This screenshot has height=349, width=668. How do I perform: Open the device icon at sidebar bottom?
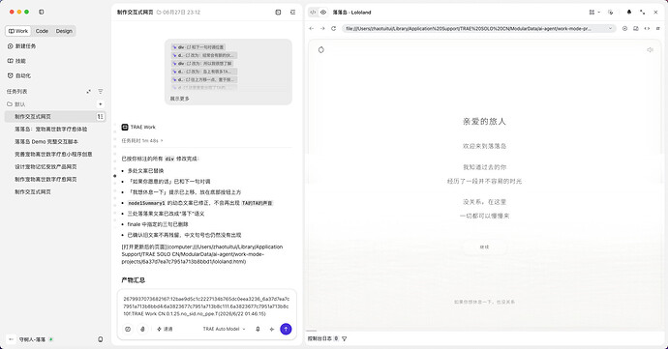click(x=100, y=339)
